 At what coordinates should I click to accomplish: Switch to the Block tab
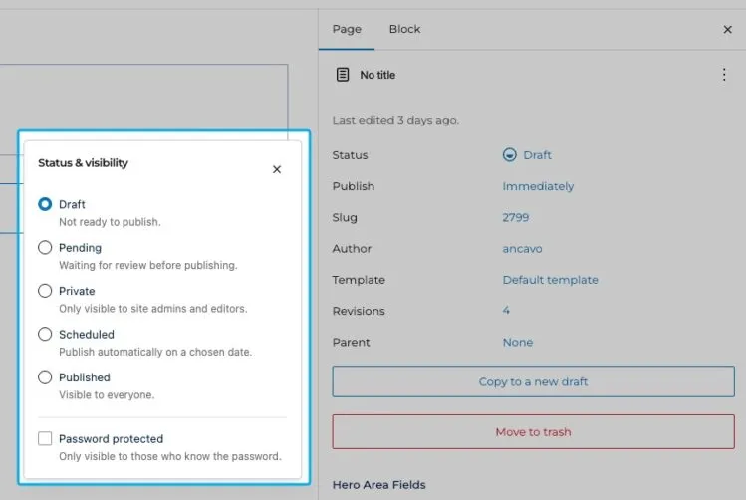pyautogui.click(x=405, y=29)
